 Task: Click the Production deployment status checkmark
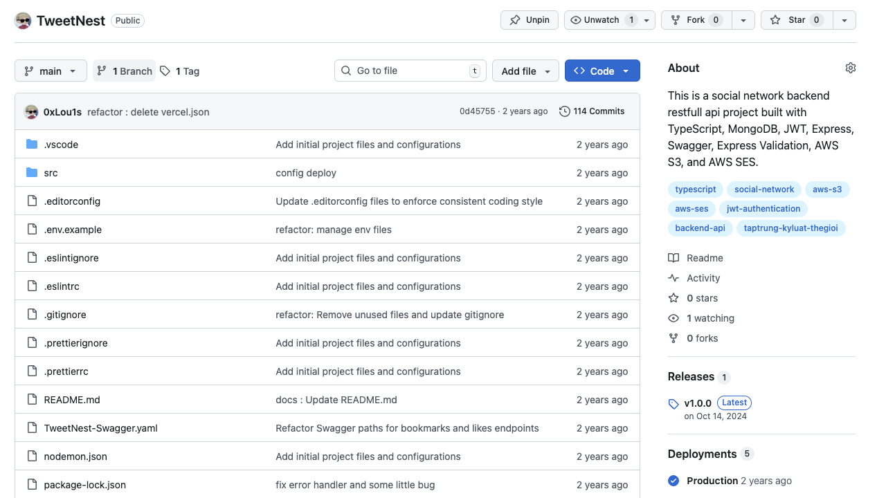(x=673, y=481)
